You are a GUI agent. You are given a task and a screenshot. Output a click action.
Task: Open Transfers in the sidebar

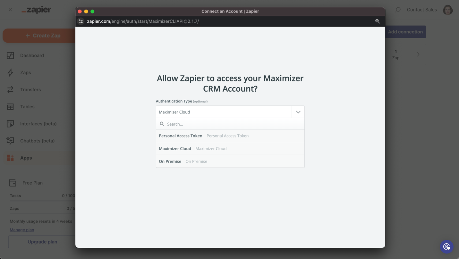pos(30,89)
